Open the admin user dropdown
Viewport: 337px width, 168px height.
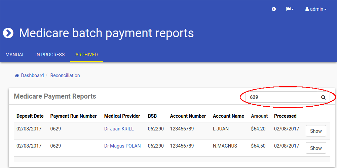pyautogui.click(x=316, y=9)
